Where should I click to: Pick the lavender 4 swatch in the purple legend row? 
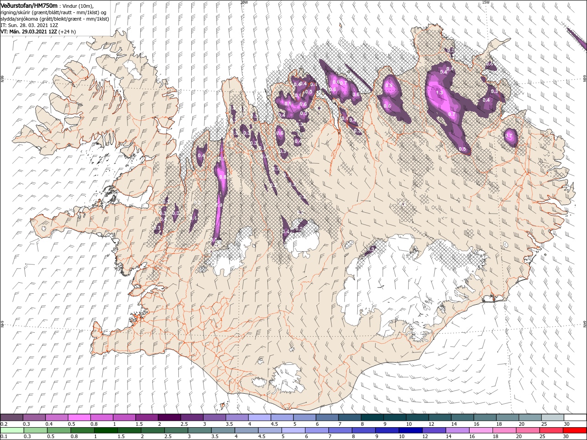pyautogui.click(x=260, y=418)
